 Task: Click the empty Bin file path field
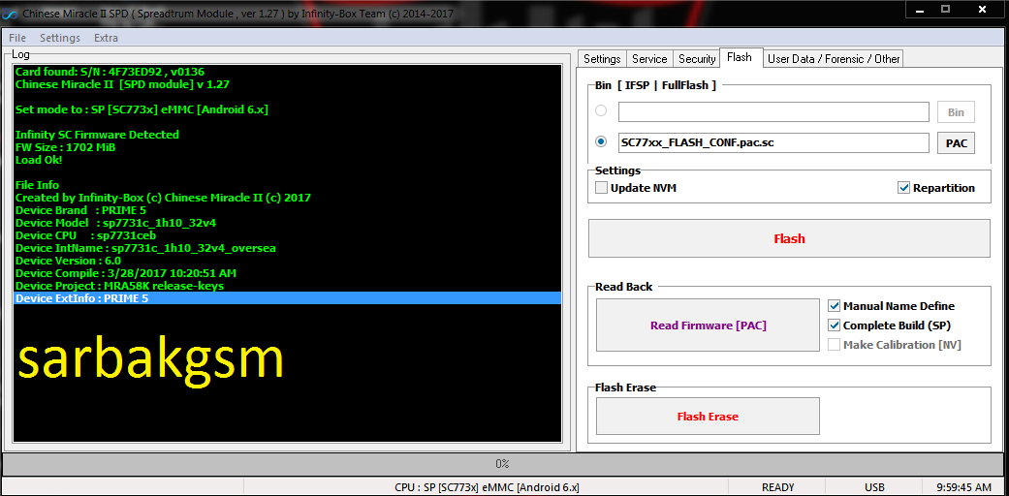coord(773,111)
